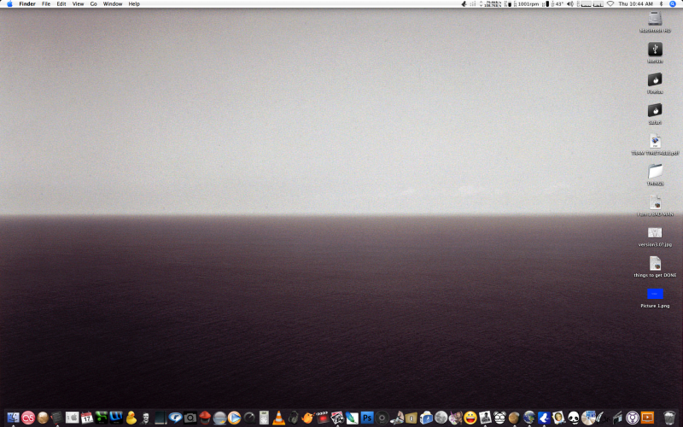Image resolution: width=683 pixels, height=427 pixels.
Task: Open the alarm clock face app
Action: (499, 418)
